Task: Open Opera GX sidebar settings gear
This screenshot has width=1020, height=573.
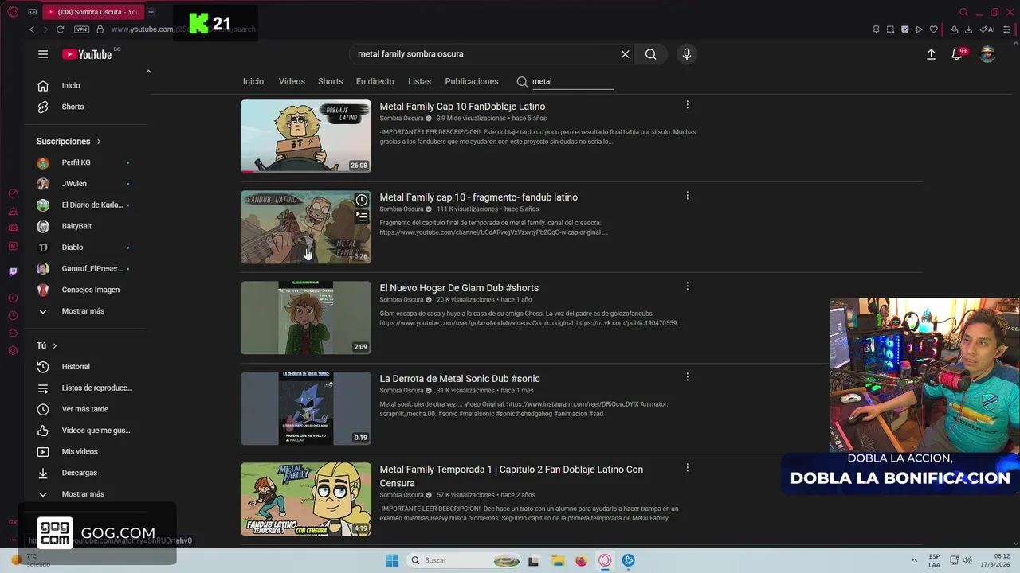Action: (x=13, y=351)
